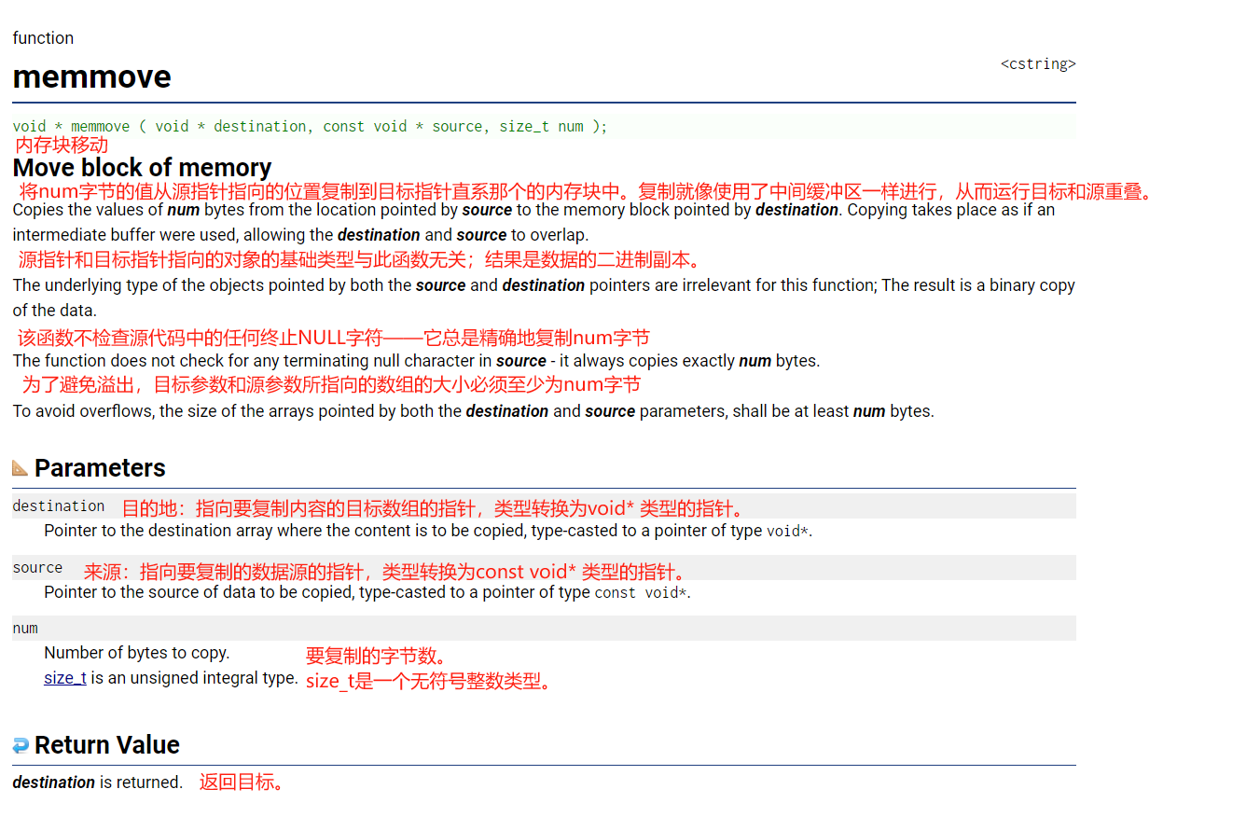Click the 'num' parameter name
This screenshot has width=1260, height=817.
pyautogui.click(x=25, y=629)
